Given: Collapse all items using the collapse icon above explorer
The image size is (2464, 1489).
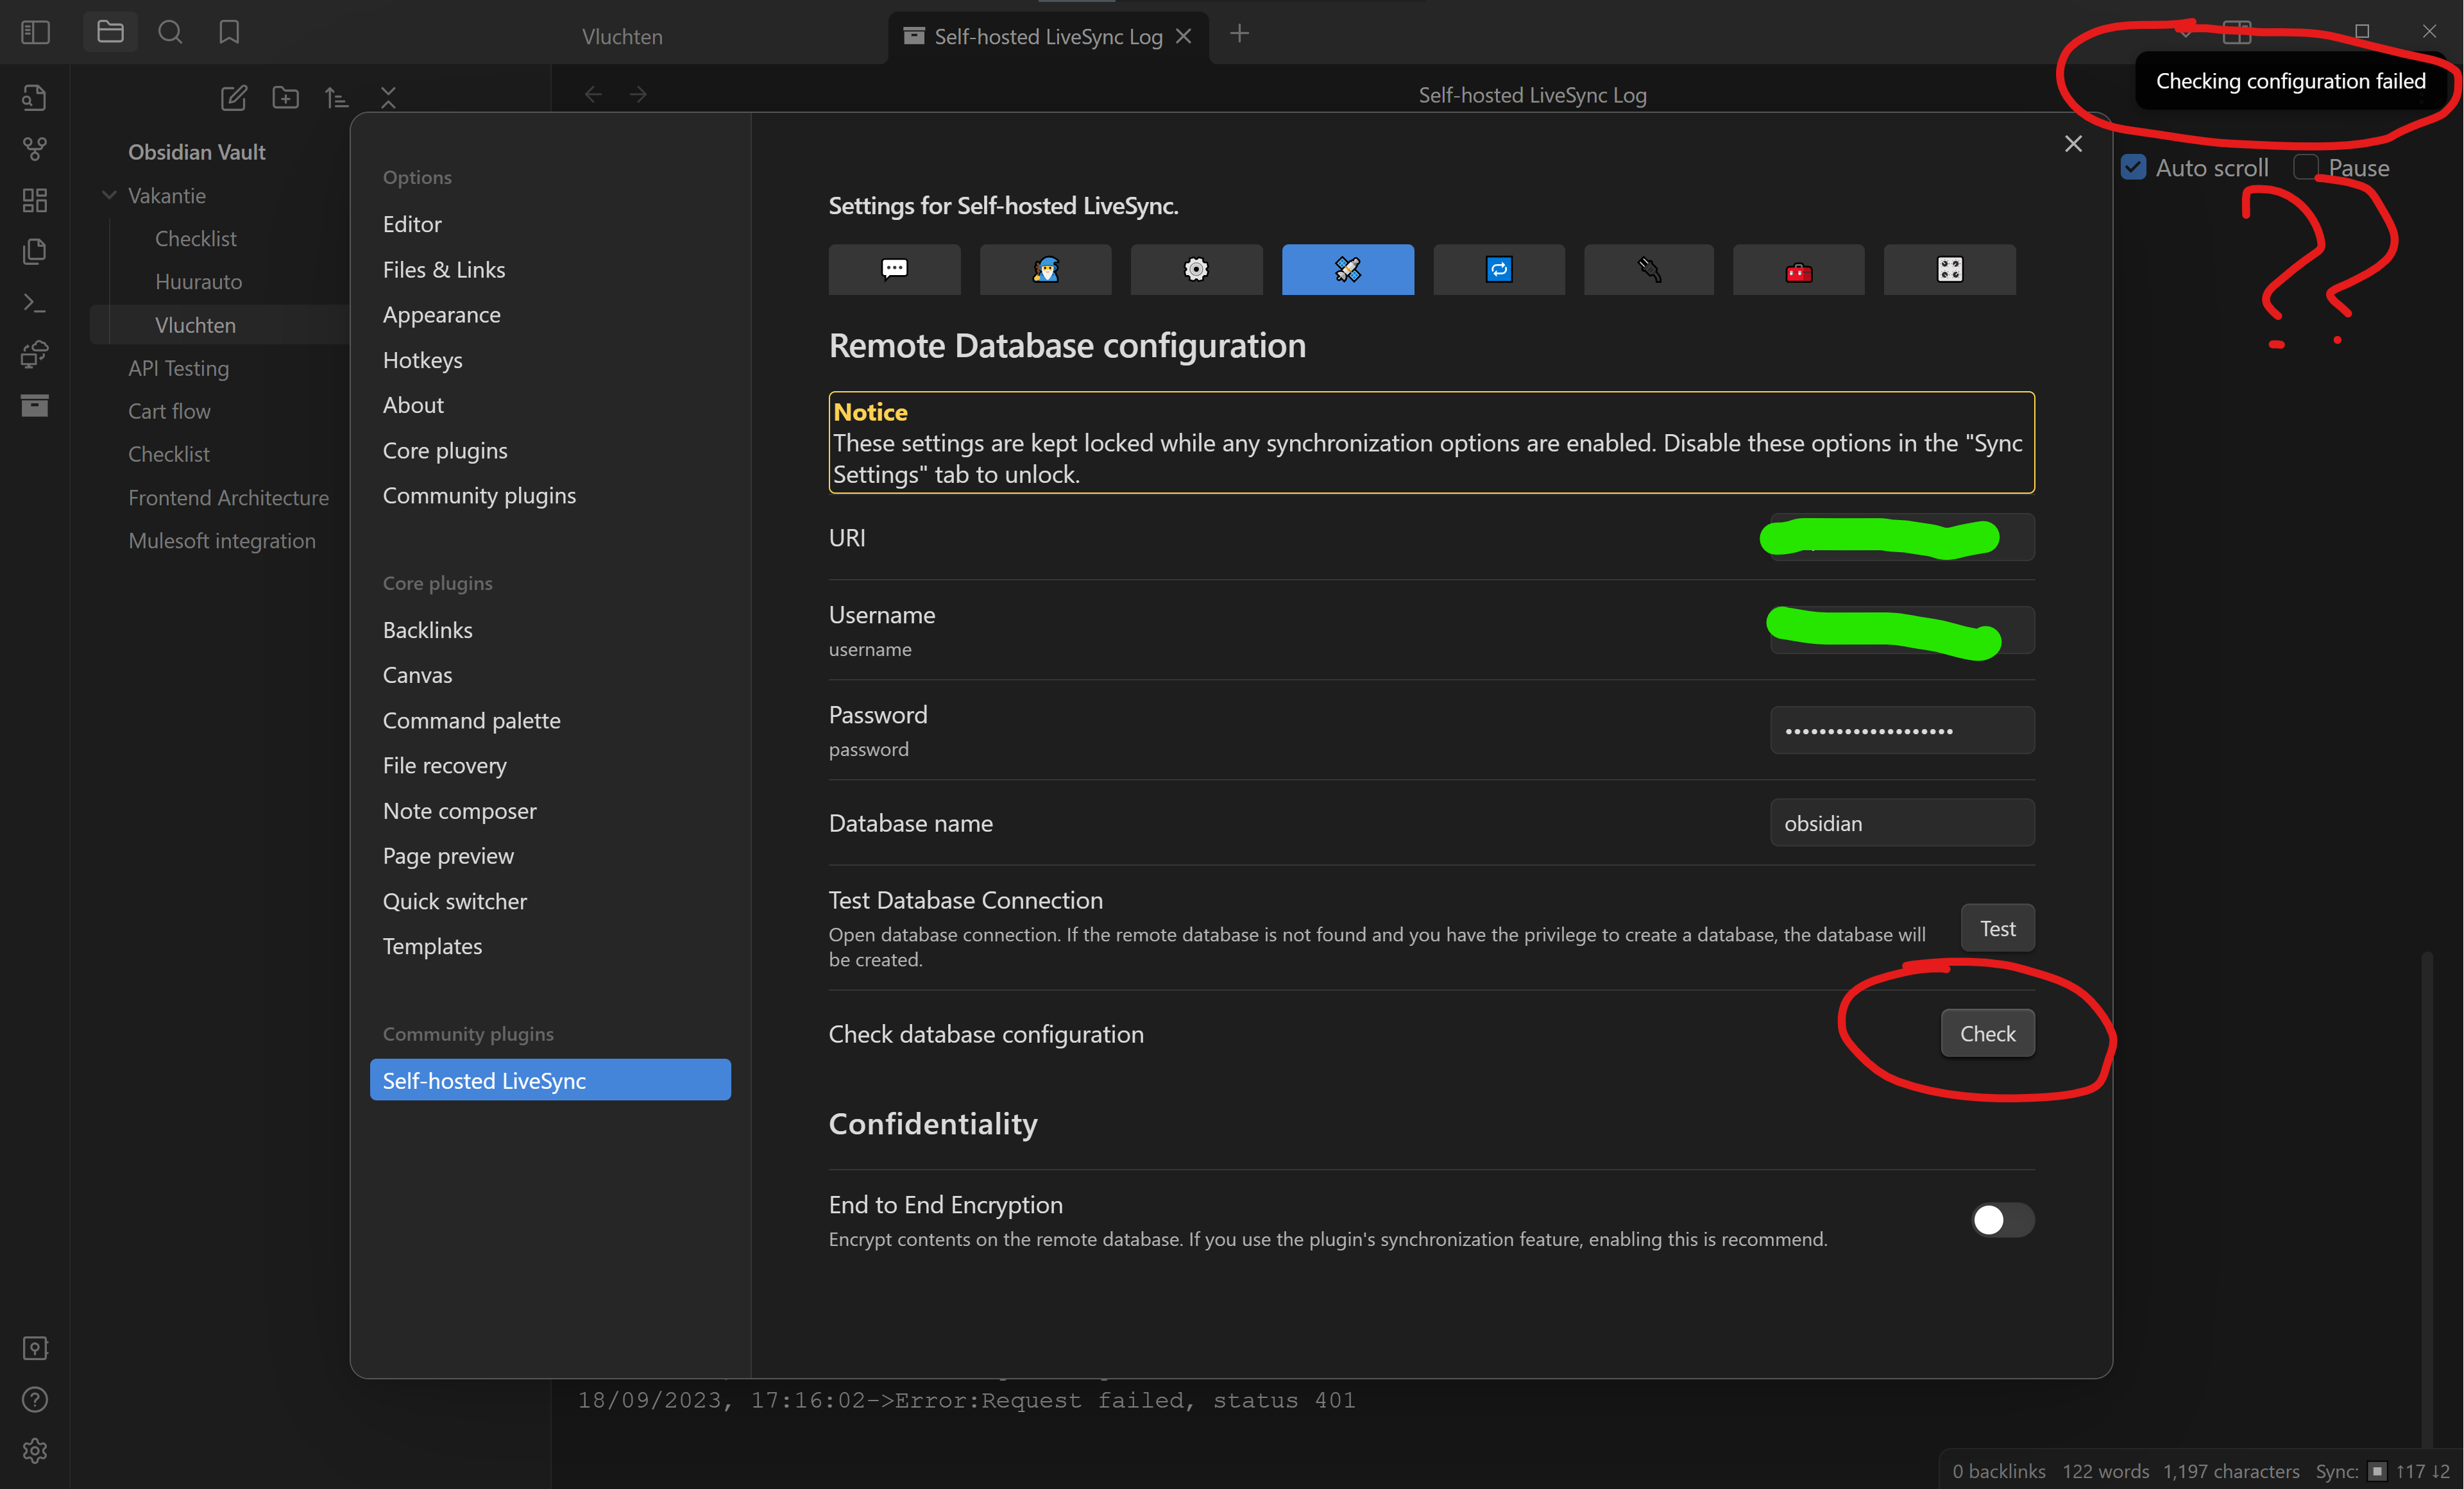Looking at the screenshot, I should [388, 97].
